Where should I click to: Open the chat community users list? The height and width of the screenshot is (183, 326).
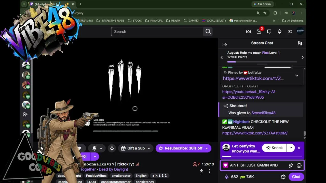pyautogui.click(x=300, y=43)
